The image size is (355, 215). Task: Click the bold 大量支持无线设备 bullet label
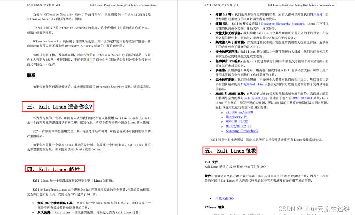[x=228, y=33]
